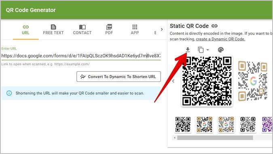This screenshot has height=154, width=273.
Task: Open the copy options dropdown arrow
Action: coord(207,50)
